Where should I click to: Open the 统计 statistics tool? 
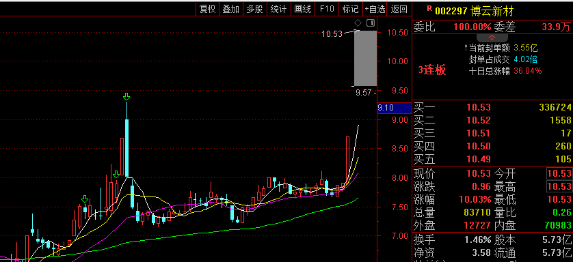coord(278,9)
